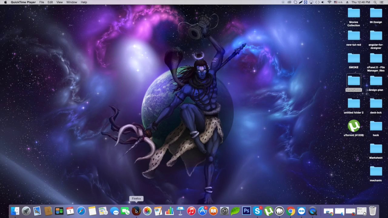Open Launchpad rocket icon in Dock
Viewport: 388px width, 218px height.
coord(26,211)
